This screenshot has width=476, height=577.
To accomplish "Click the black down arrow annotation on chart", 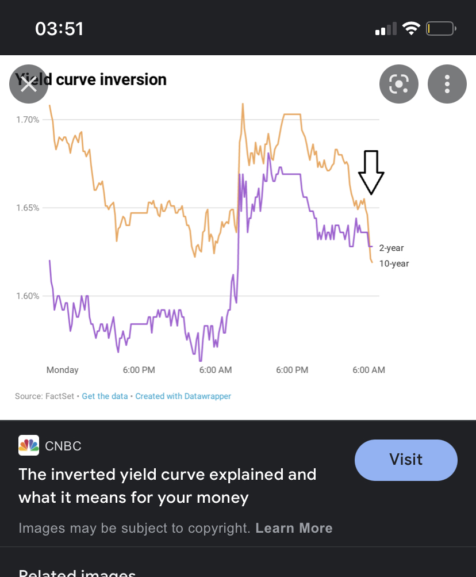I will click(371, 172).
